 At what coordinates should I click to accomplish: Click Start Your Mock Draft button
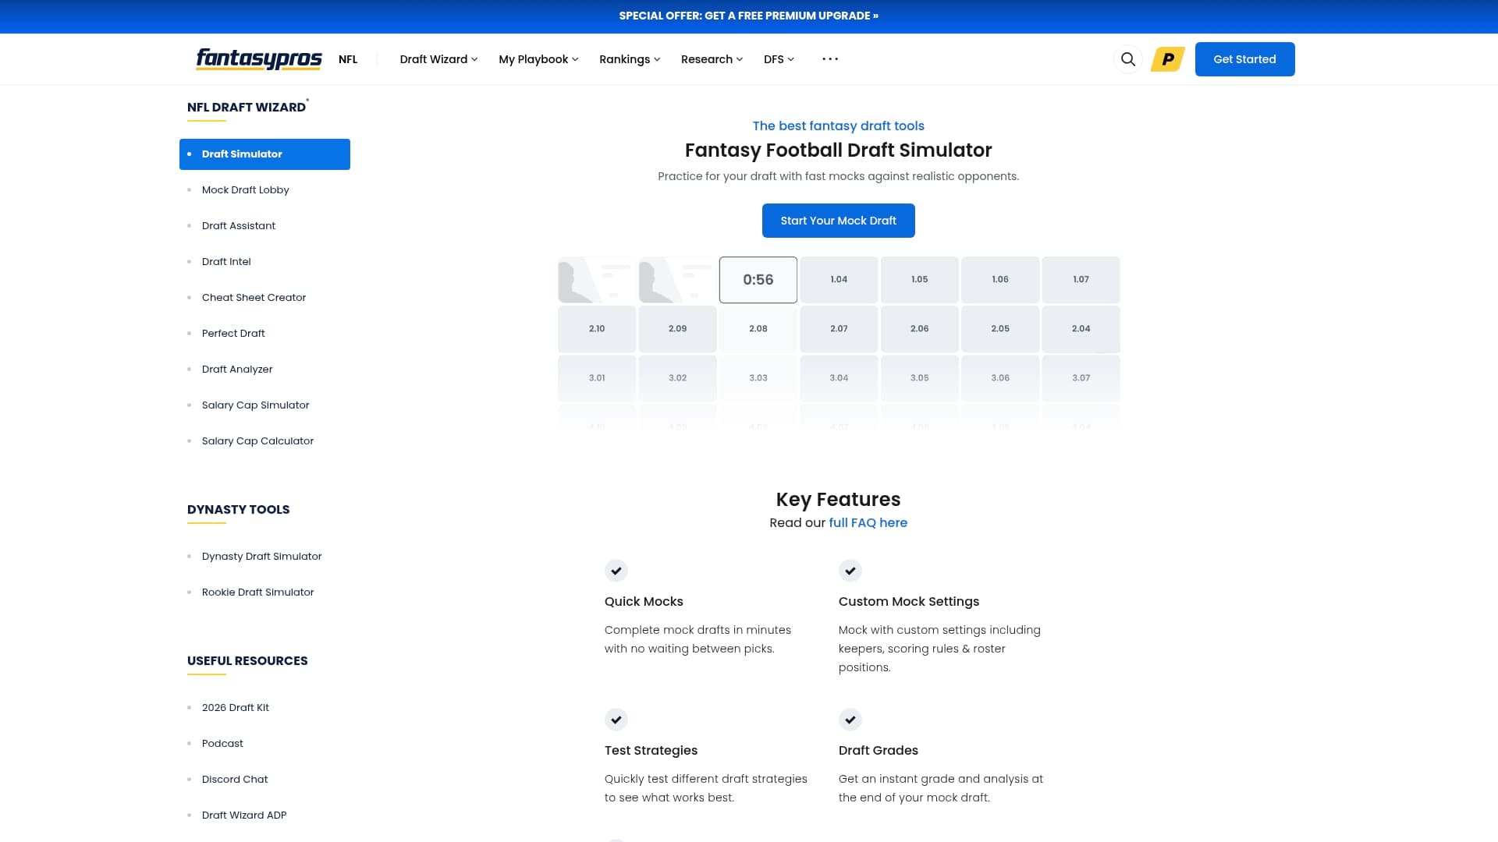tap(838, 221)
